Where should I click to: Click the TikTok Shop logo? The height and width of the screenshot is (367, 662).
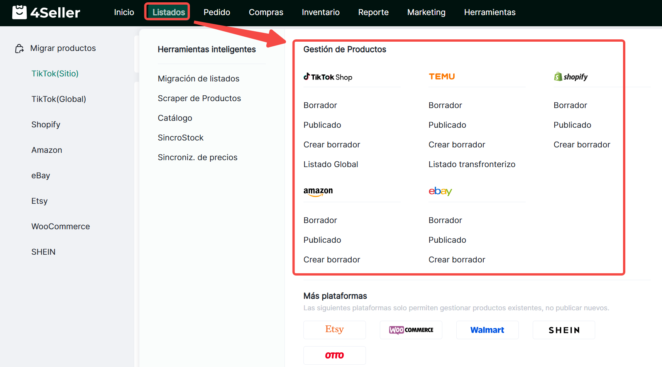click(x=328, y=77)
